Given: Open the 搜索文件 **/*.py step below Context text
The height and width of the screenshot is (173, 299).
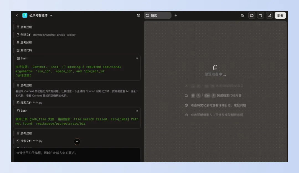Looking at the screenshot, I should [30, 103].
